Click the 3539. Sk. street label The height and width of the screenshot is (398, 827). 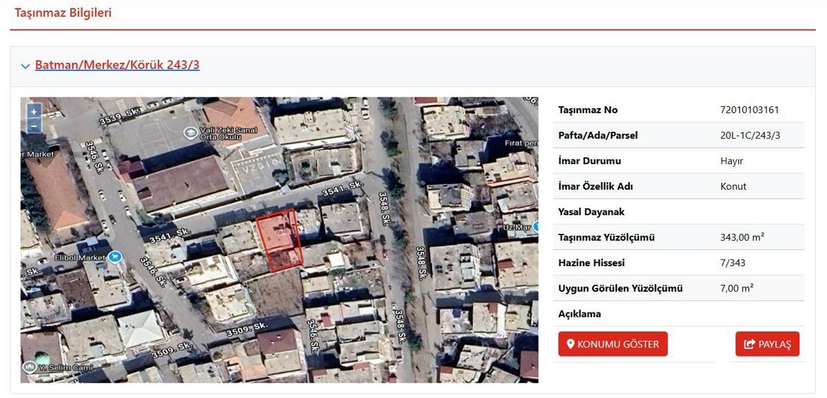click(120, 115)
